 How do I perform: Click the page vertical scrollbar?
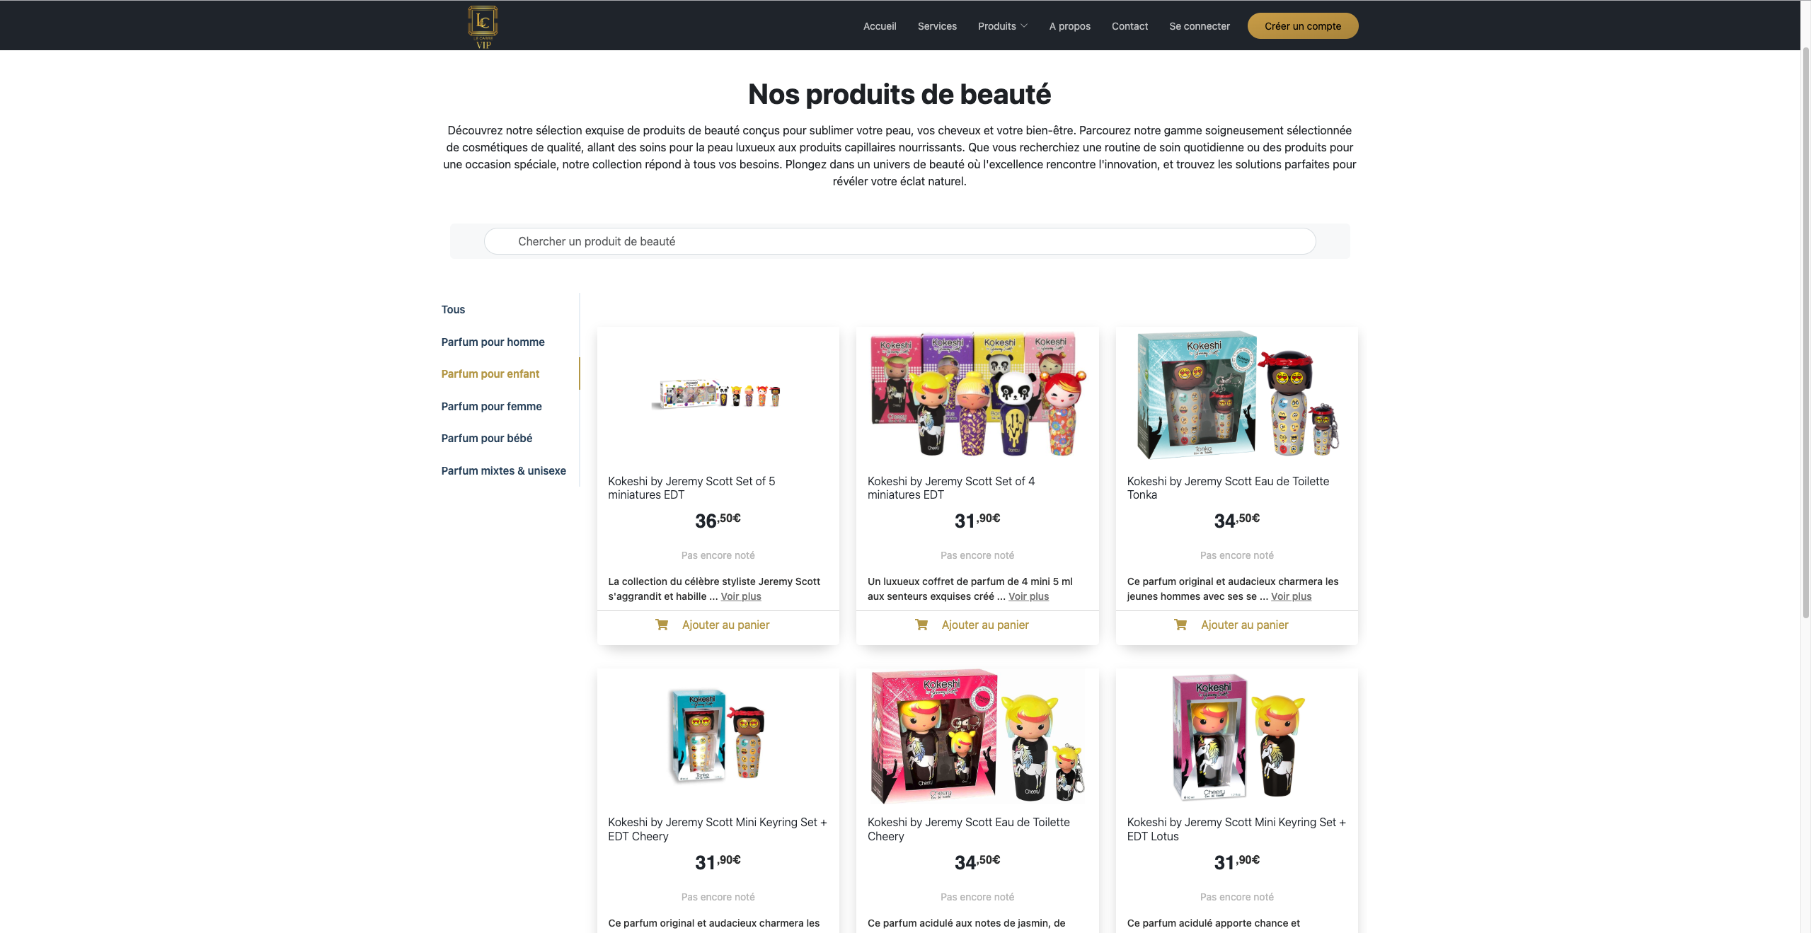(1805, 332)
